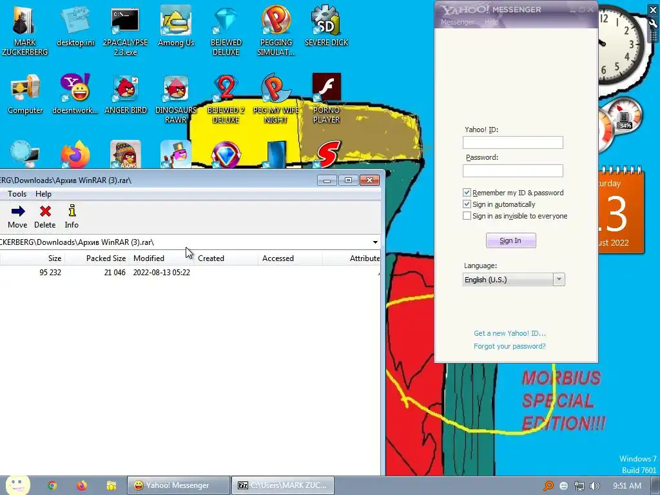Click the Delete toolbar icon
This screenshot has width=660, height=495.
[x=45, y=217]
